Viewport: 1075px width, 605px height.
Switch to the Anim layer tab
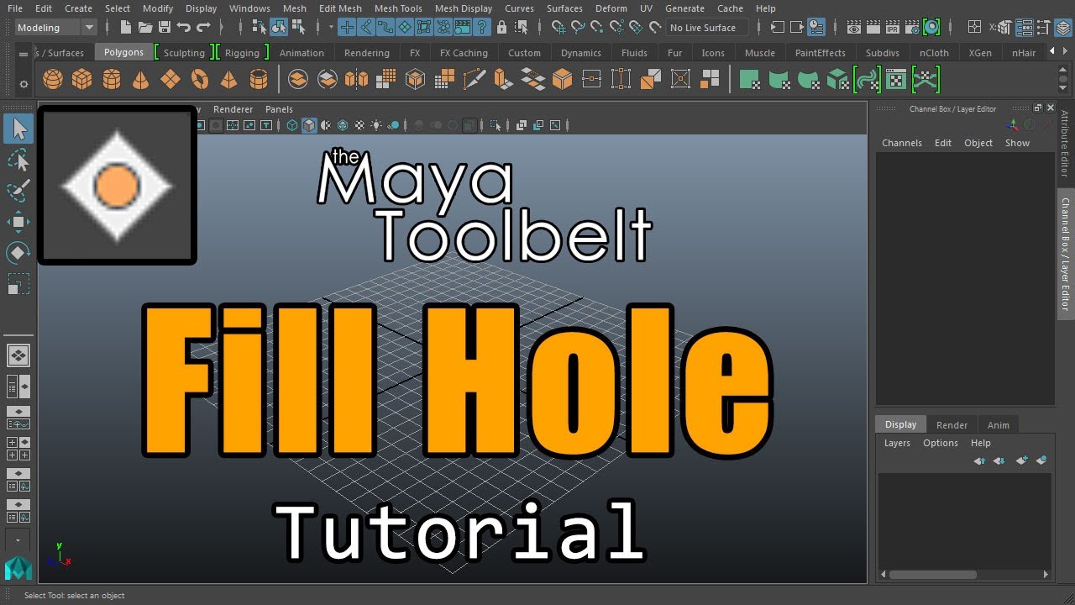click(998, 425)
